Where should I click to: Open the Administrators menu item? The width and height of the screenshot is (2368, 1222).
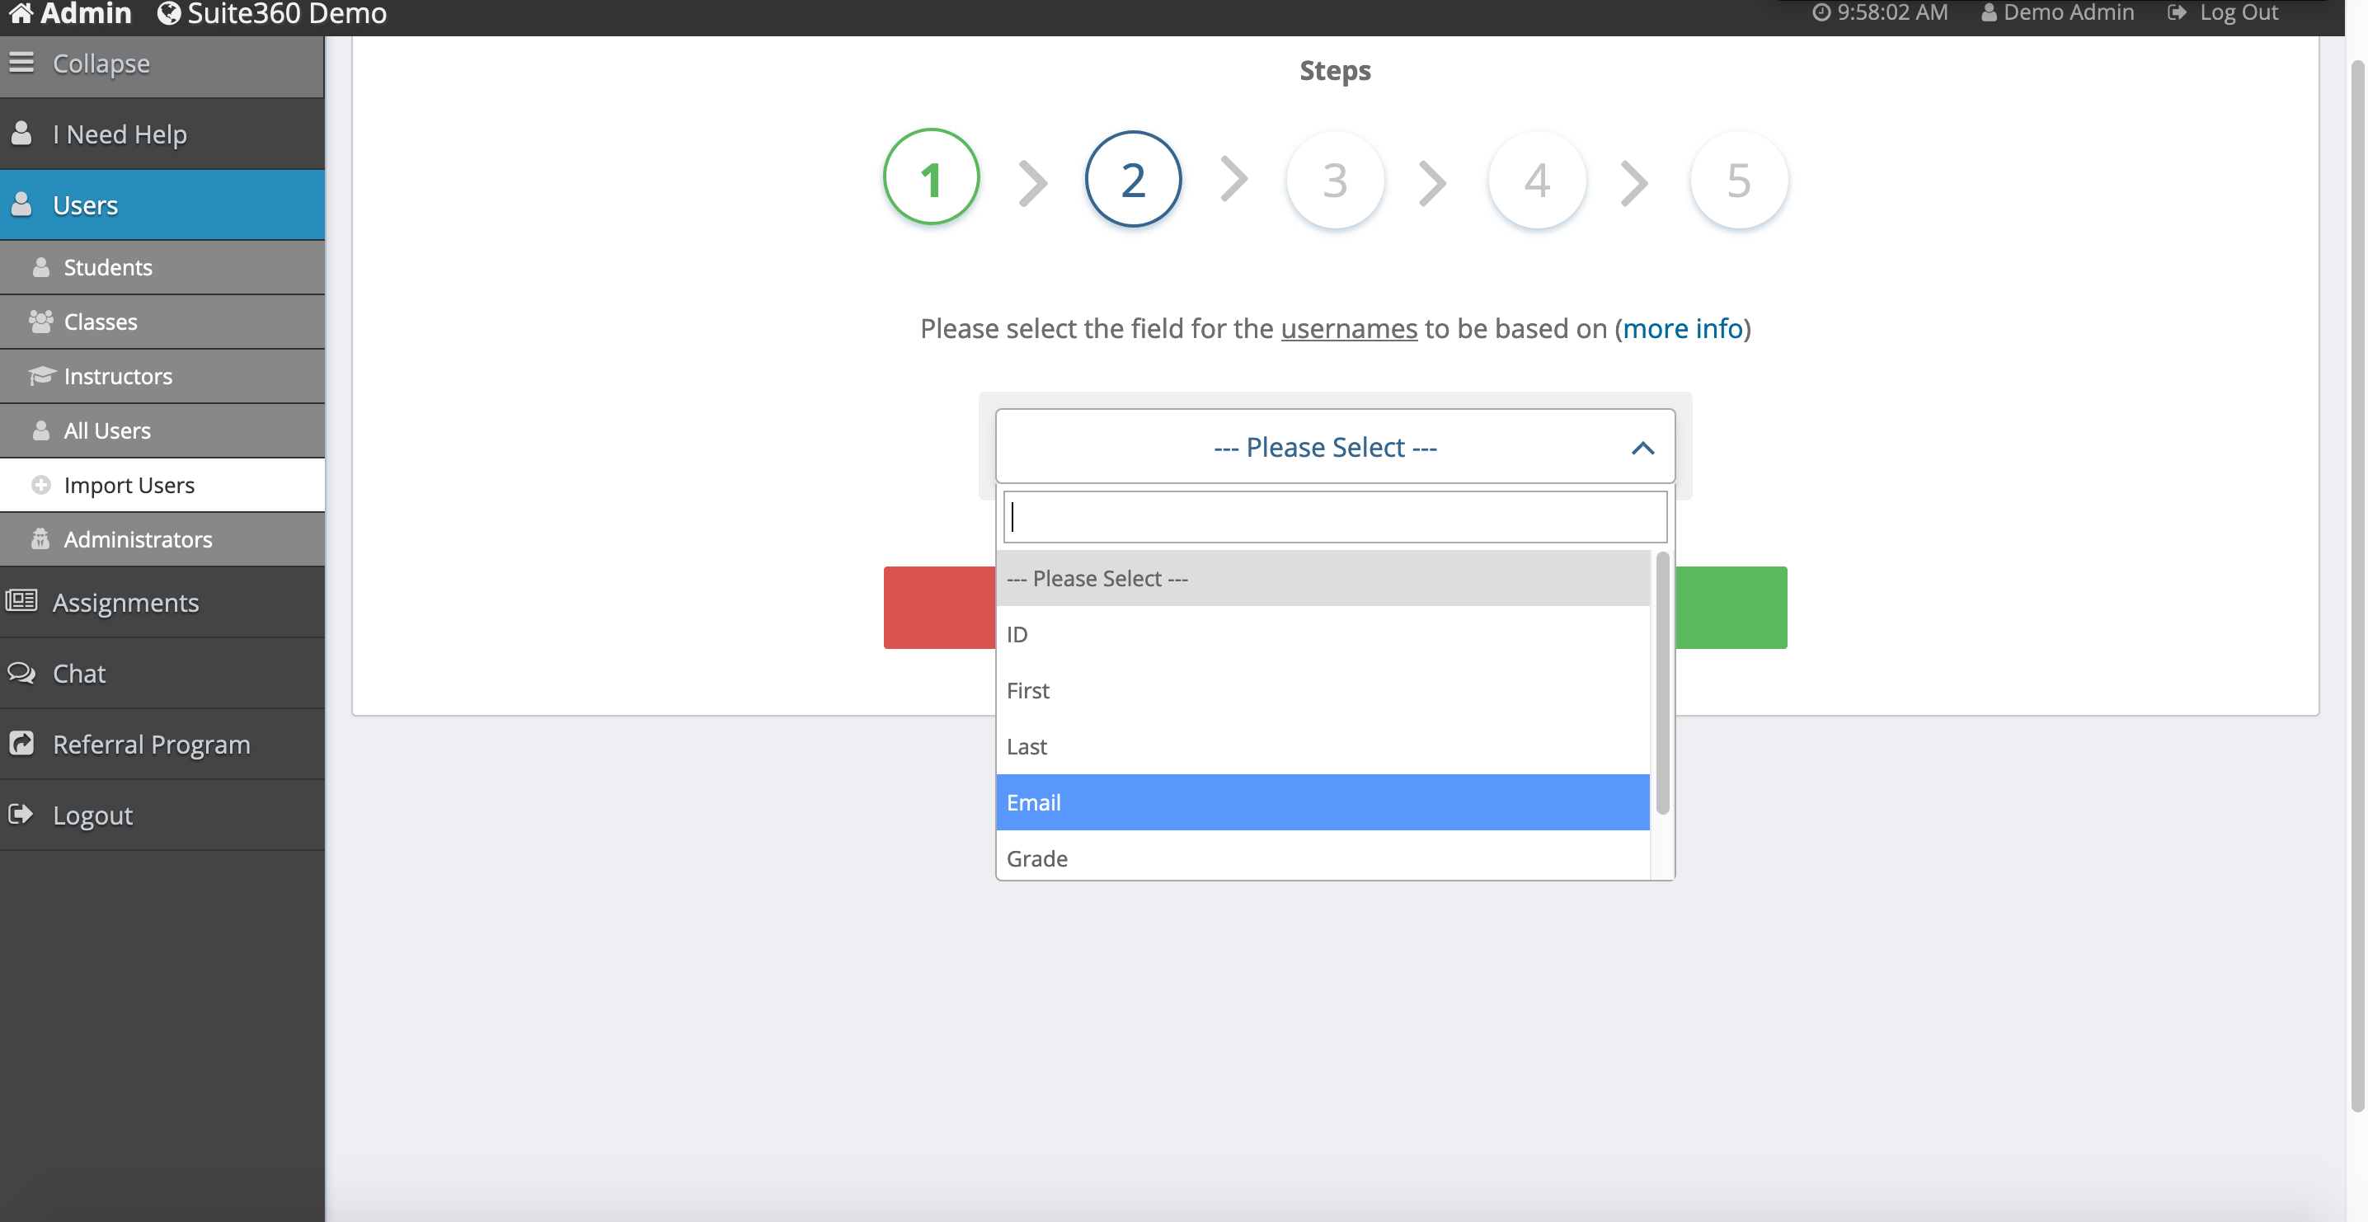[x=138, y=540]
